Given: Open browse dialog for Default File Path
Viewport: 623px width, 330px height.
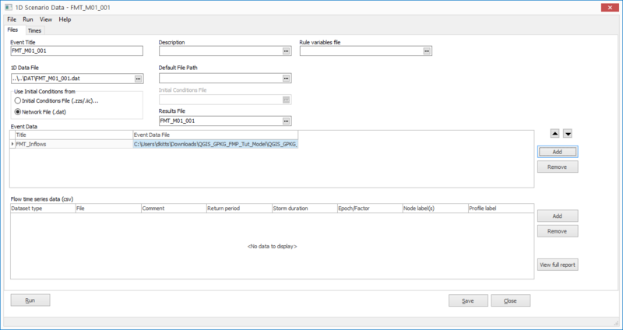Looking at the screenshot, I should pos(286,79).
